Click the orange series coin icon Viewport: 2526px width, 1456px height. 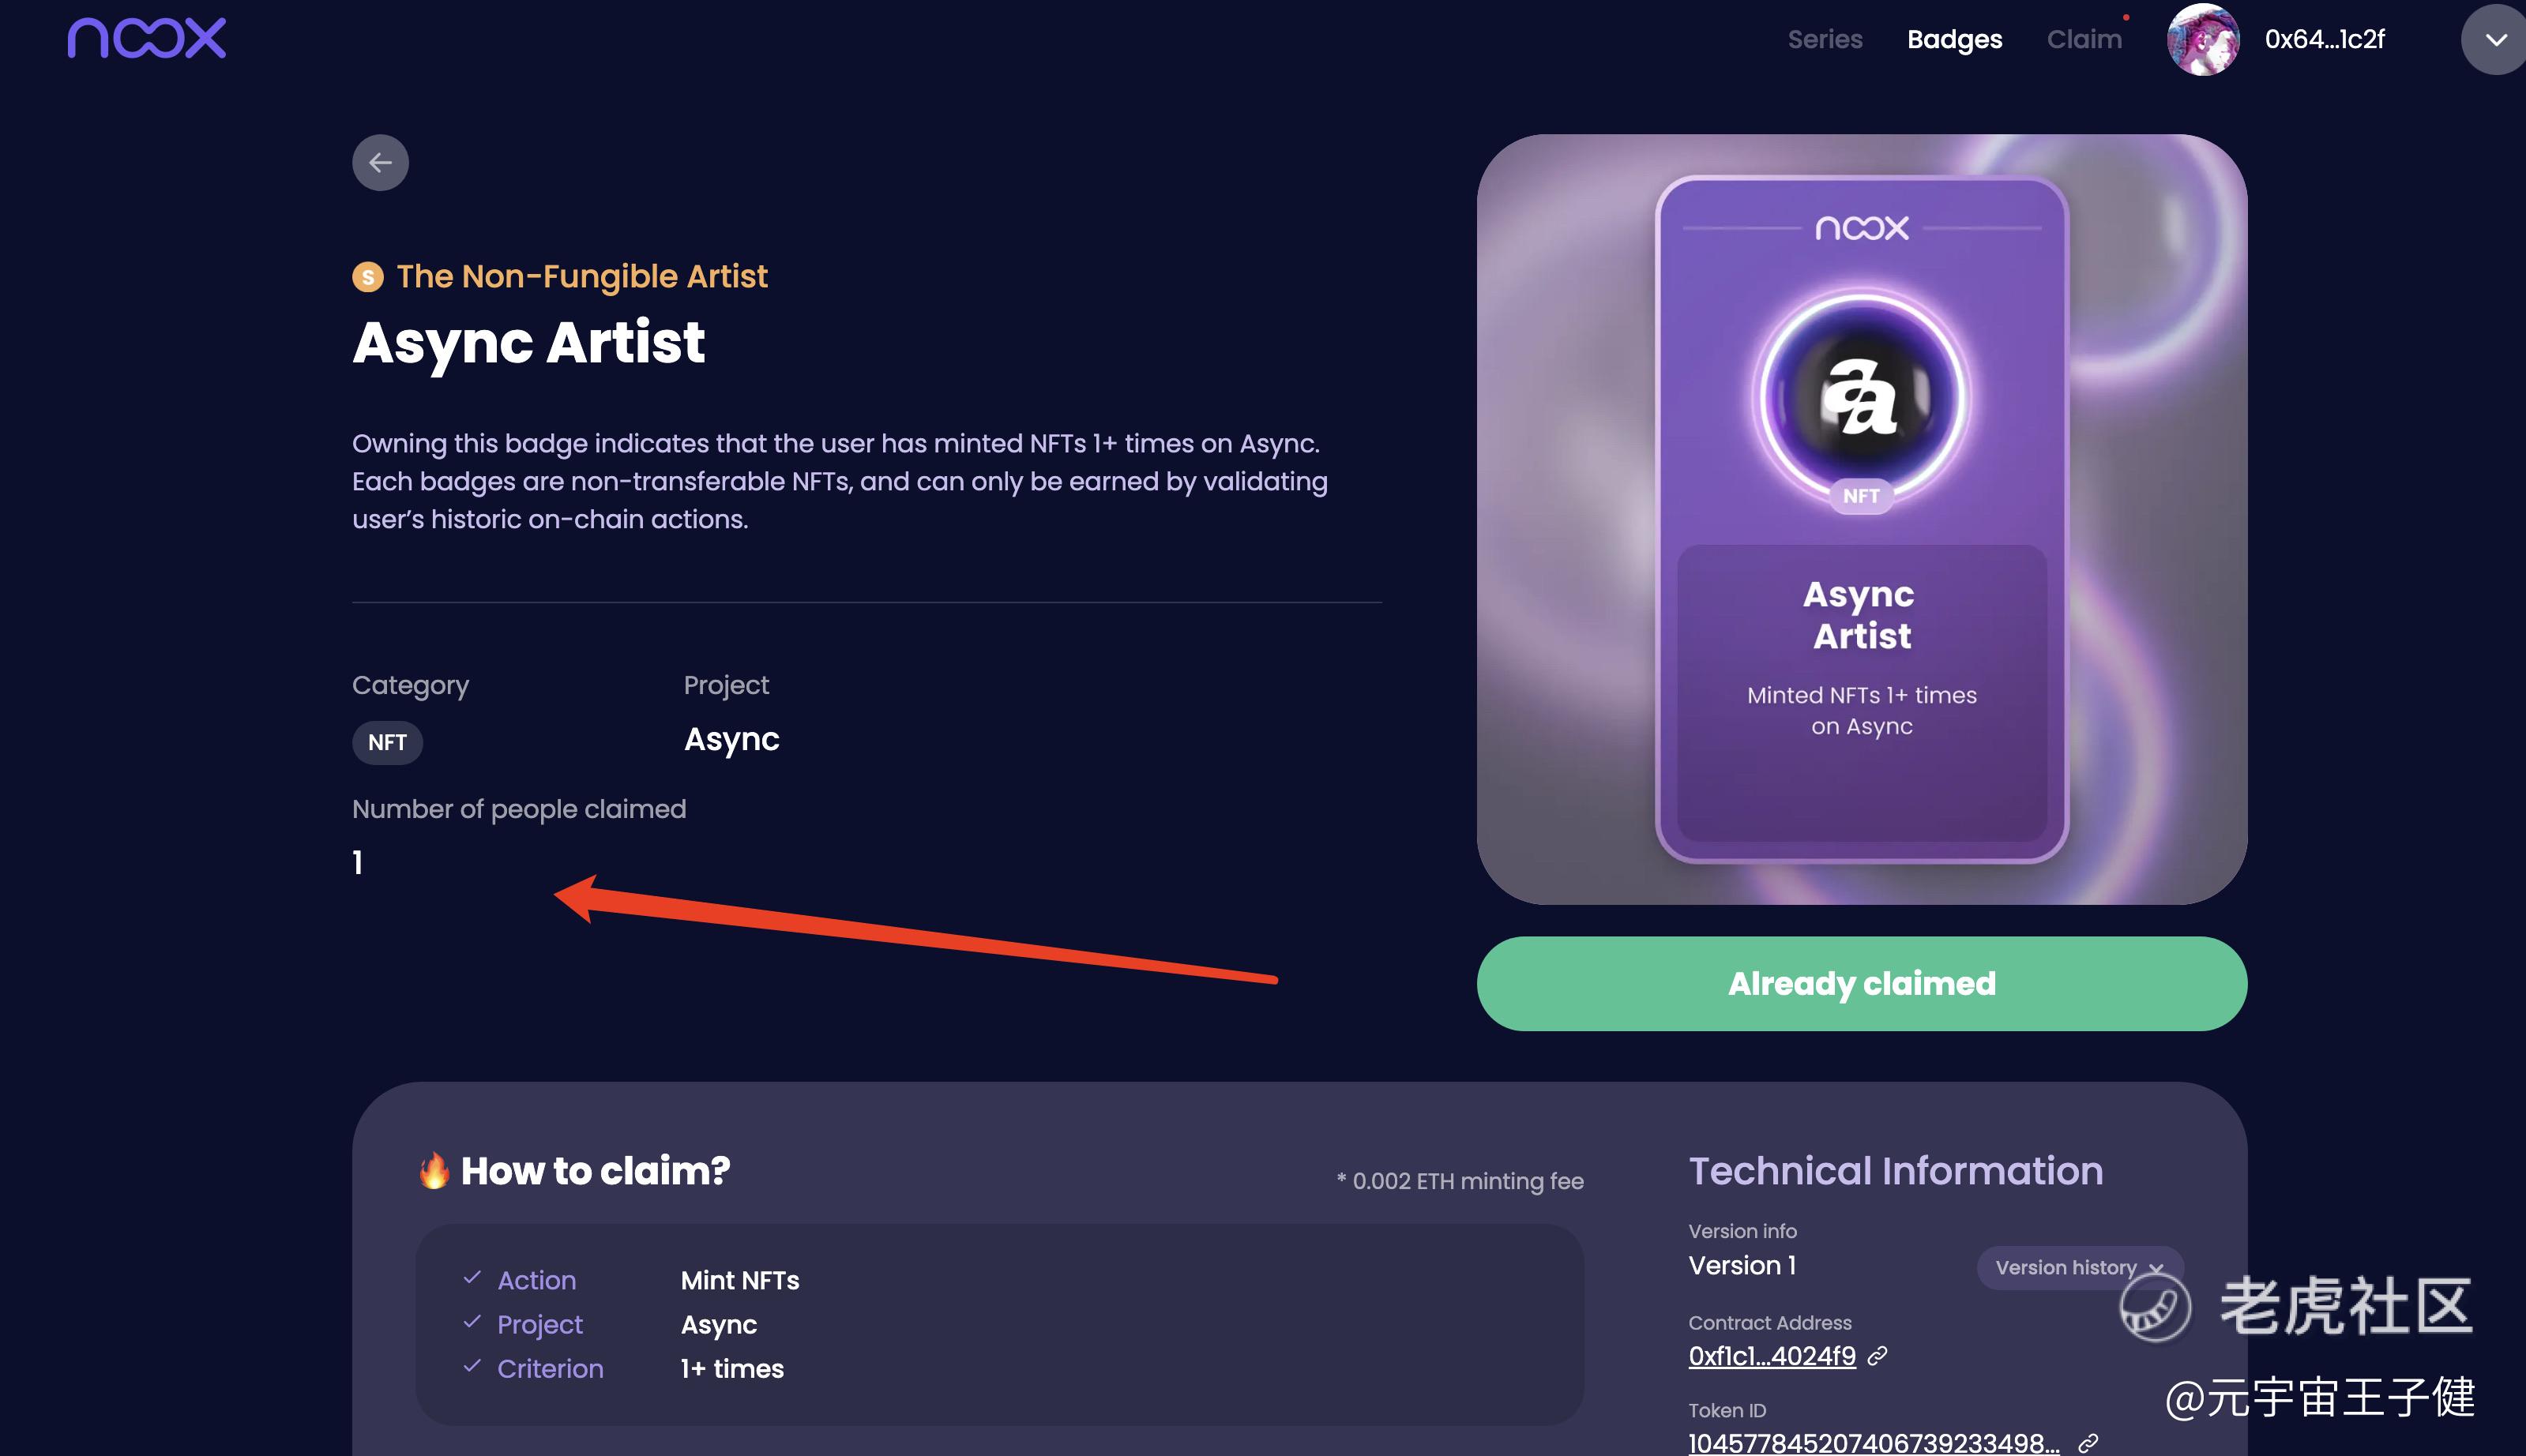367,277
